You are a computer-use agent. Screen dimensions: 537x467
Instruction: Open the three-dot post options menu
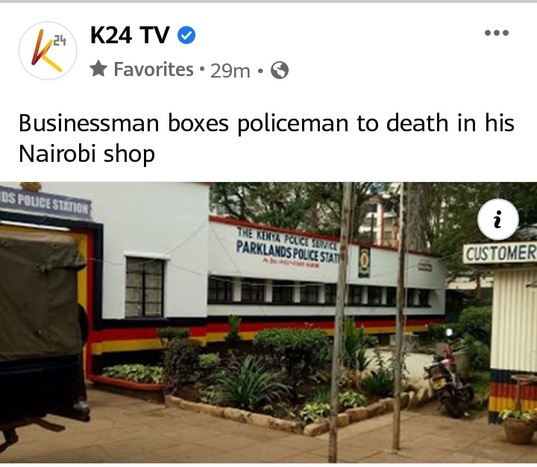pos(497,33)
